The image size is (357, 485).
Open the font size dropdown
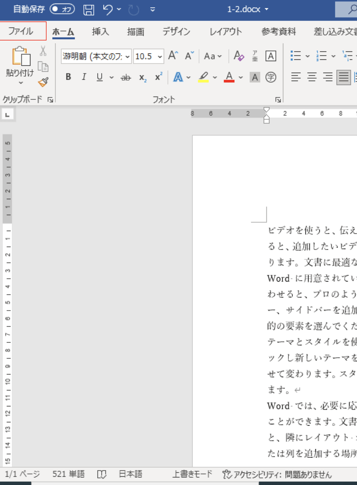(x=160, y=56)
